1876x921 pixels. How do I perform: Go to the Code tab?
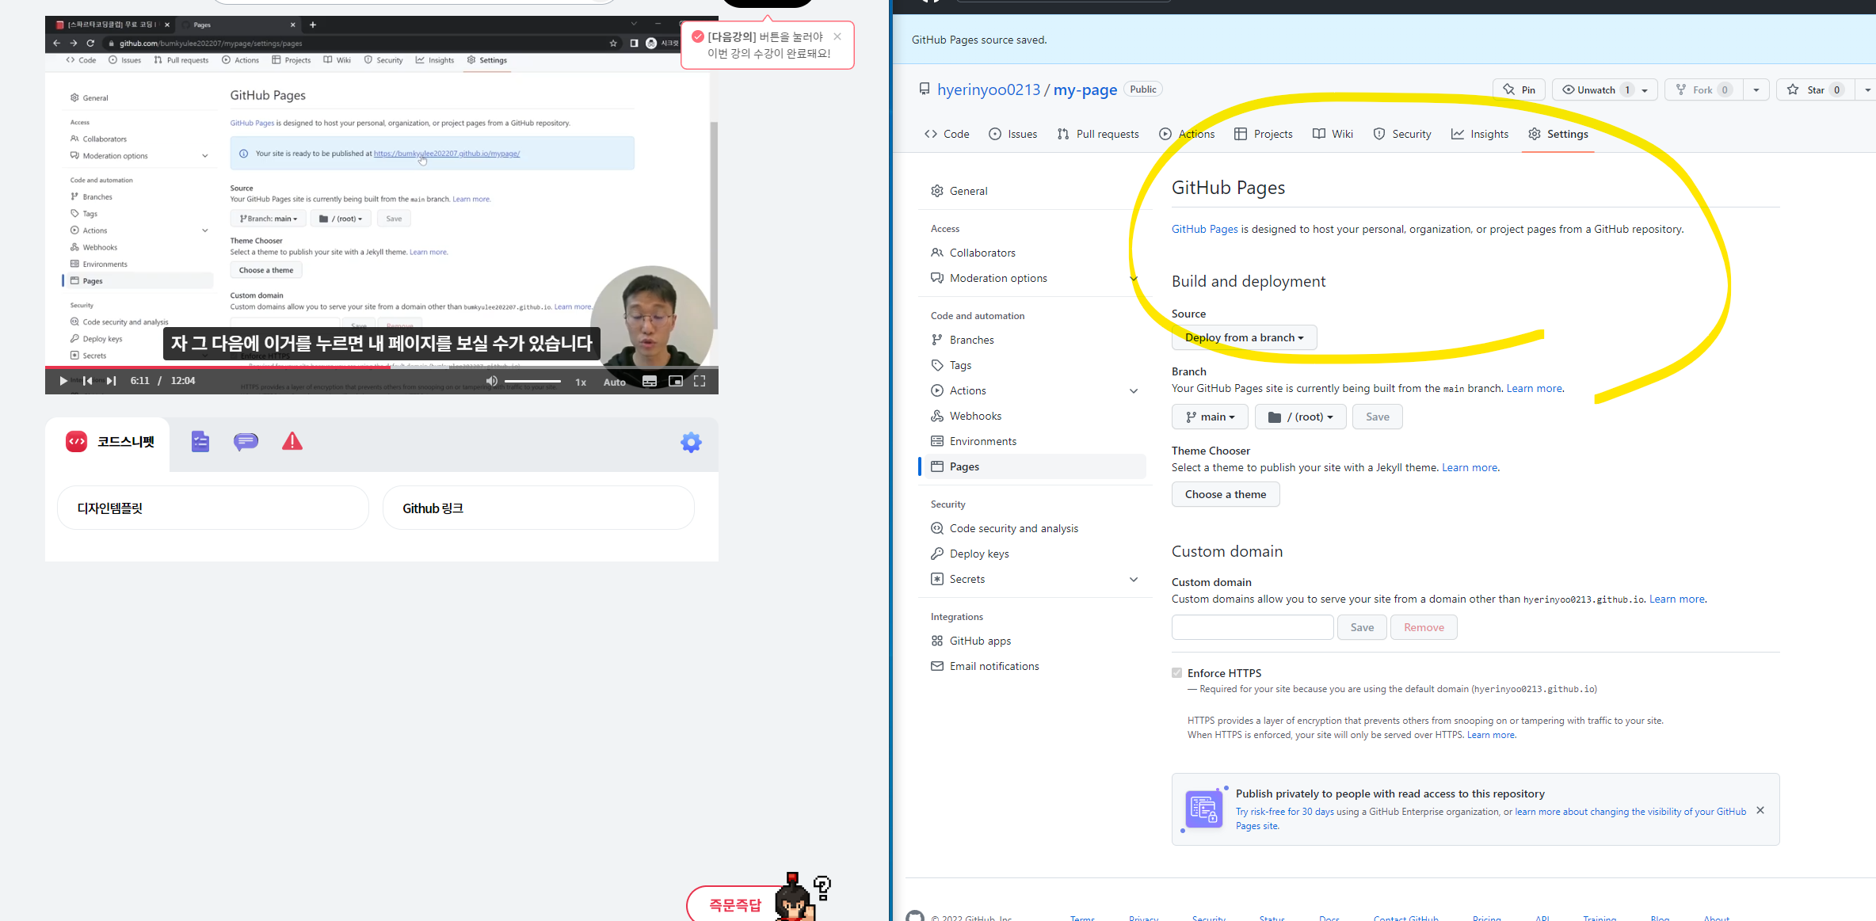[x=947, y=134]
